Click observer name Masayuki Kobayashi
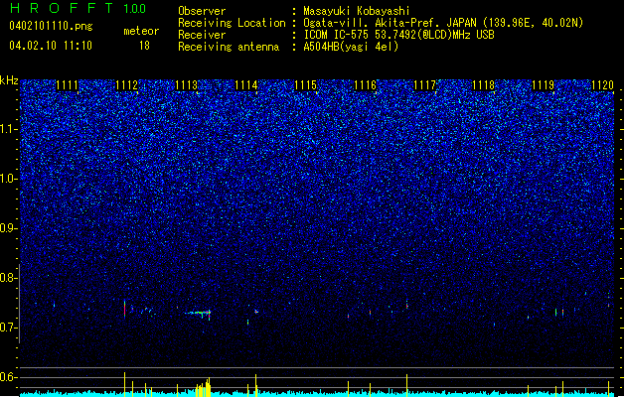This screenshot has width=625, height=397. [x=357, y=11]
